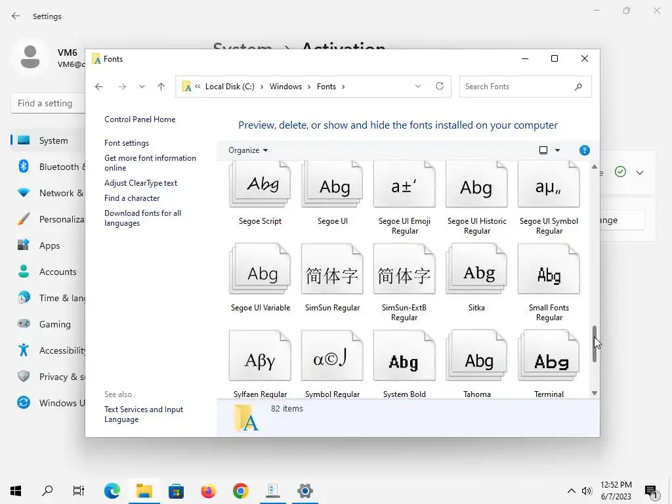Click the scrollbar down arrow in Fonts
This screenshot has height=504, width=672.
595,393
